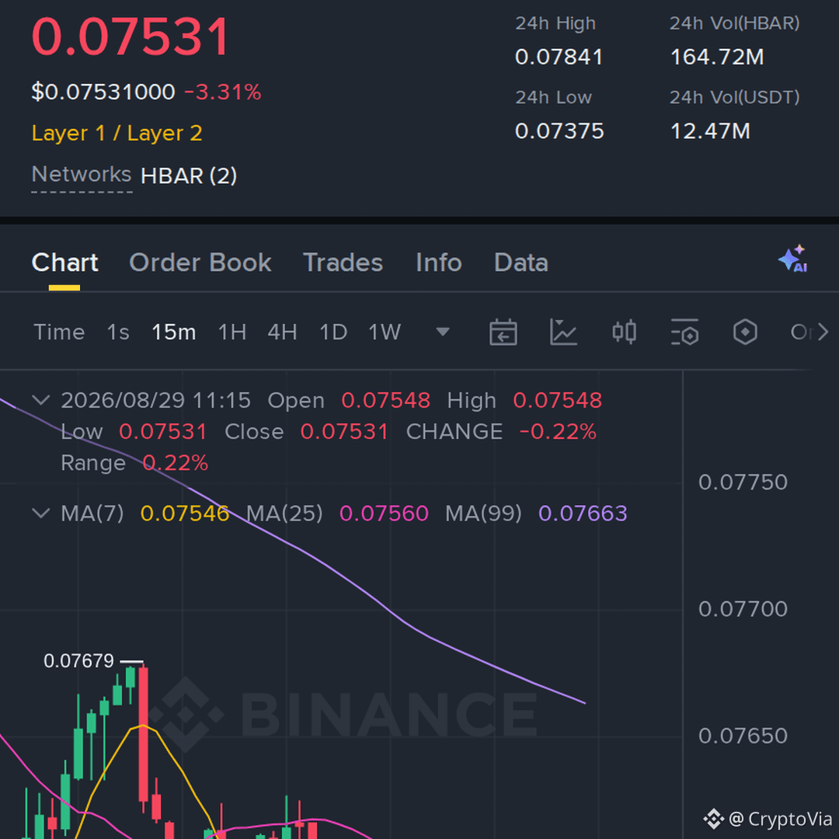Click the 24h Vol(USDT) value 12.47M
The image size is (839, 839).
pos(710,131)
